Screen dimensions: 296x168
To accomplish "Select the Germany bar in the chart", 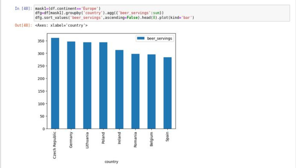I will tap(71, 86).
